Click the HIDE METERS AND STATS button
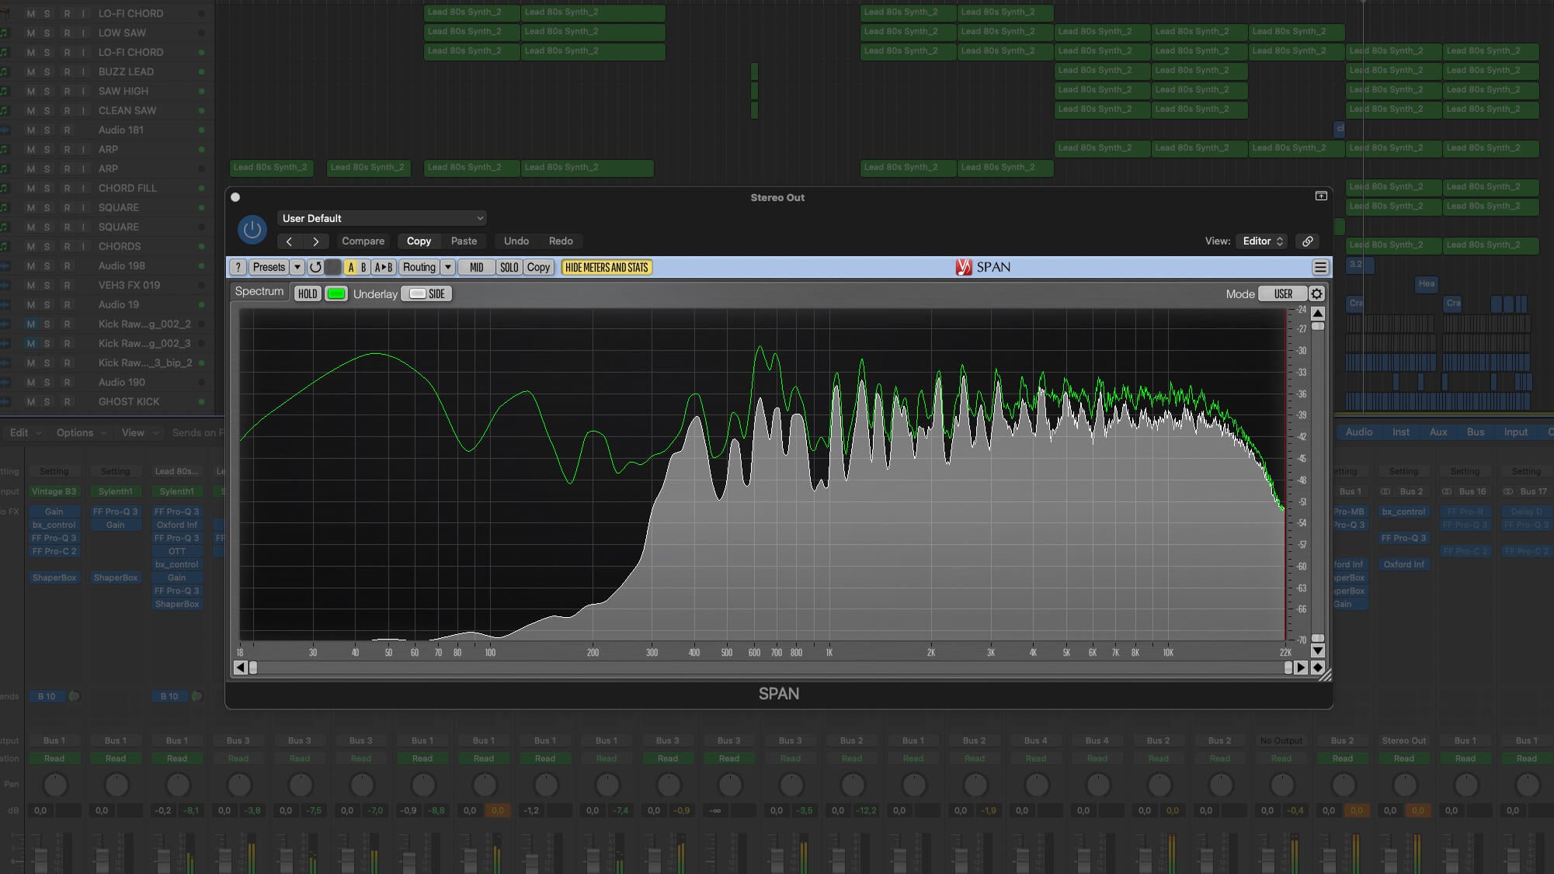This screenshot has height=874, width=1554. coord(606,267)
